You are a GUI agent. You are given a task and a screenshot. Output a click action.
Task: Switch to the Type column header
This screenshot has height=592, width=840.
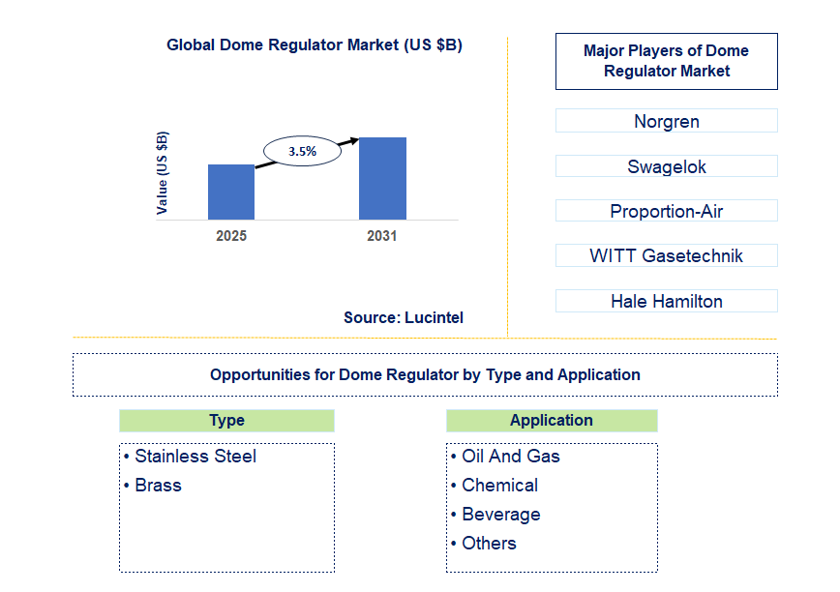click(x=226, y=420)
